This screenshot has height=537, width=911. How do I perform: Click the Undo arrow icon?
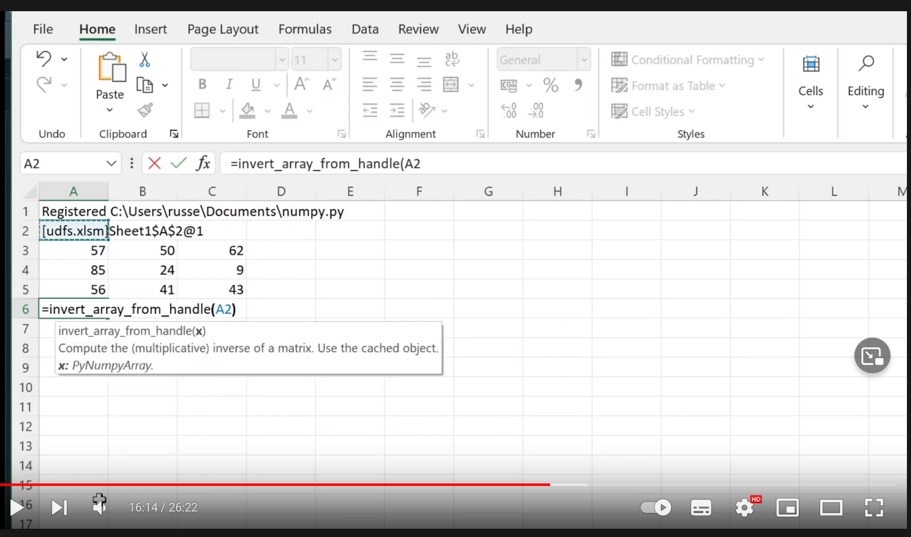point(44,58)
